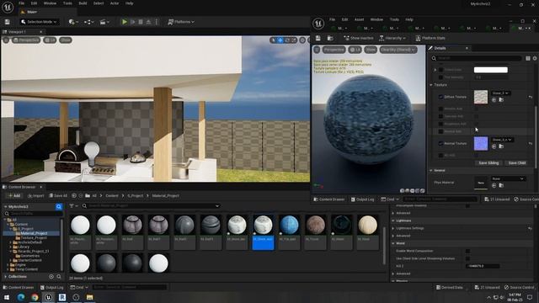Click the Lit view mode button in main viewport
Screen dimensions: 539x303
pos(50,40)
